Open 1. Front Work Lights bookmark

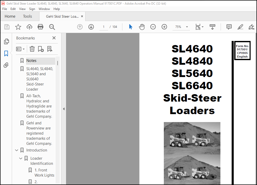tap(45, 173)
